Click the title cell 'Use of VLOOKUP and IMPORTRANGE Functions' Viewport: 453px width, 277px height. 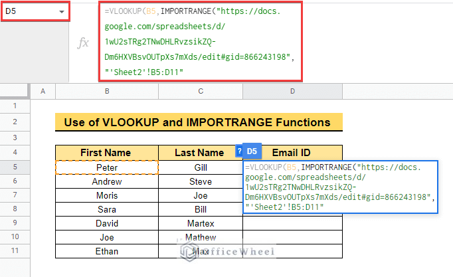(x=199, y=122)
